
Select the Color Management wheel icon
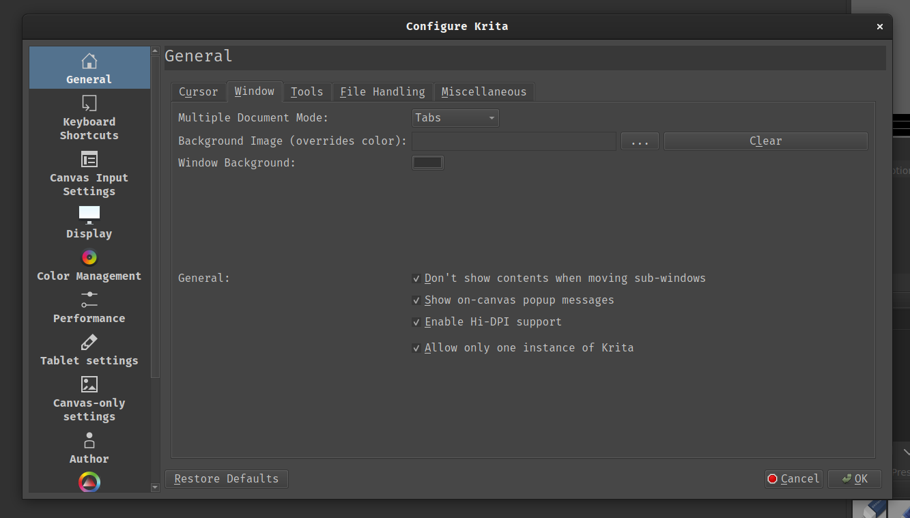pos(89,257)
